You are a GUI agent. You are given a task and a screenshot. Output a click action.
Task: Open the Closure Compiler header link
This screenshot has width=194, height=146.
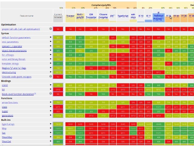(103, 16)
